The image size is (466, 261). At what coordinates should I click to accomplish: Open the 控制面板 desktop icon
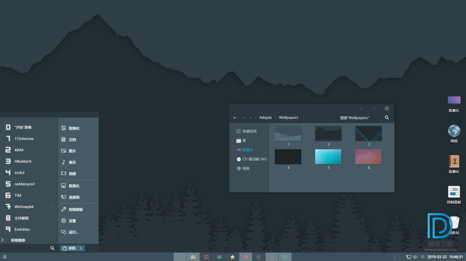[x=454, y=195]
